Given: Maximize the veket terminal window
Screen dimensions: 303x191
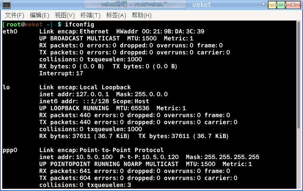Looking at the screenshot, I should [x=281, y=5].
